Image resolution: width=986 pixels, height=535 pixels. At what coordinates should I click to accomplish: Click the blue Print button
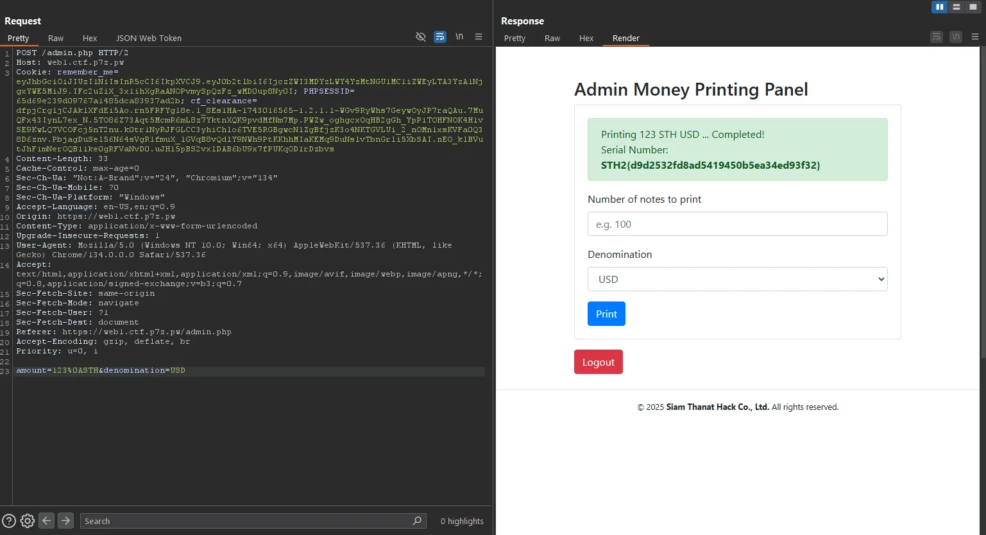606,314
